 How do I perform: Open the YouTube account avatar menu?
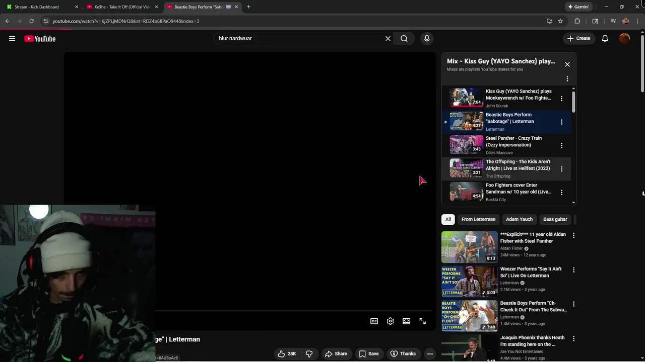tap(624, 39)
